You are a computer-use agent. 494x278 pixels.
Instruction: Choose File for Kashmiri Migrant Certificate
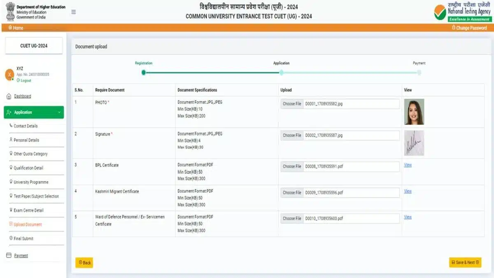coord(292,193)
